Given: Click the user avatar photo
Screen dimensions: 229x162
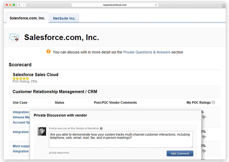Looking at the screenshot, I should coord(42,131).
